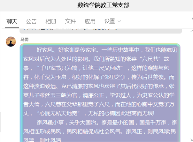Click the sender name 马勇
193x142 pixels.
(24, 39)
